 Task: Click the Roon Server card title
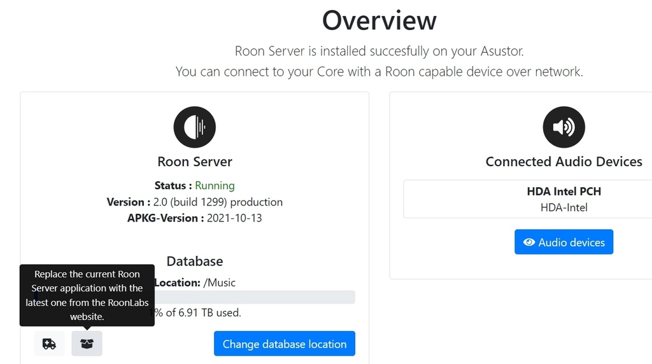tap(195, 162)
